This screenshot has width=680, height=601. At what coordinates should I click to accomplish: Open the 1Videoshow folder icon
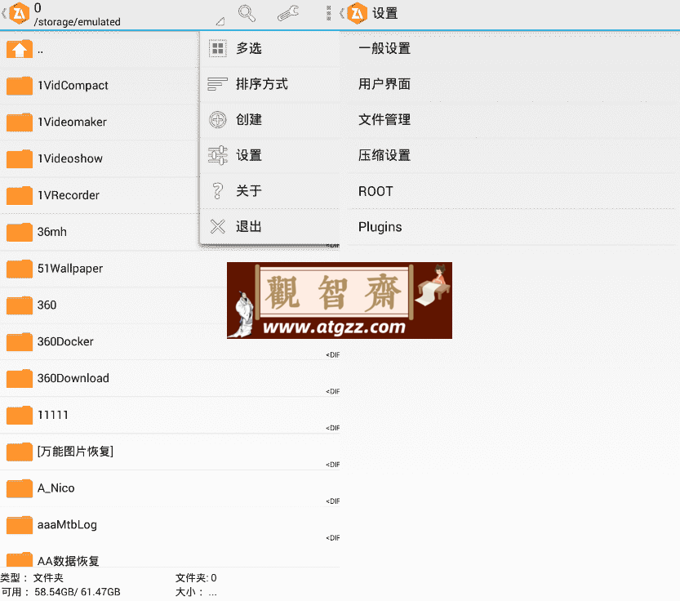[x=20, y=158]
